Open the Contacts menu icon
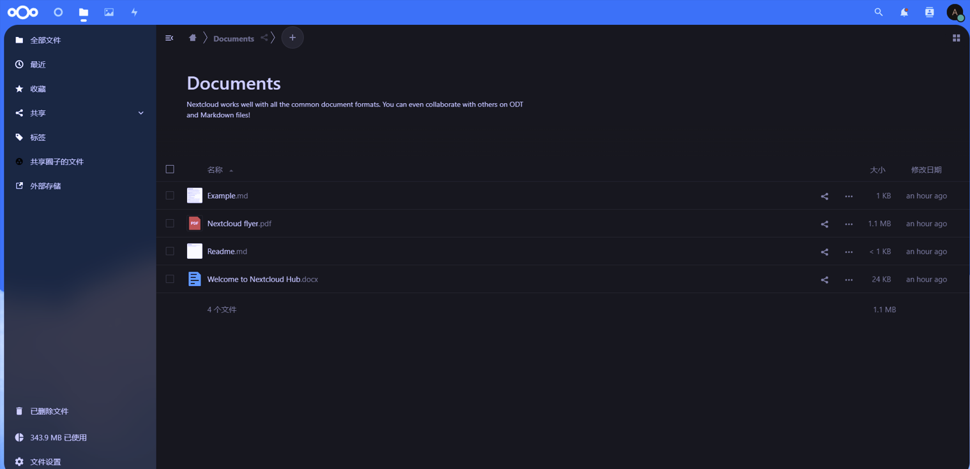Viewport: 970px width, 469px height. 930,12
